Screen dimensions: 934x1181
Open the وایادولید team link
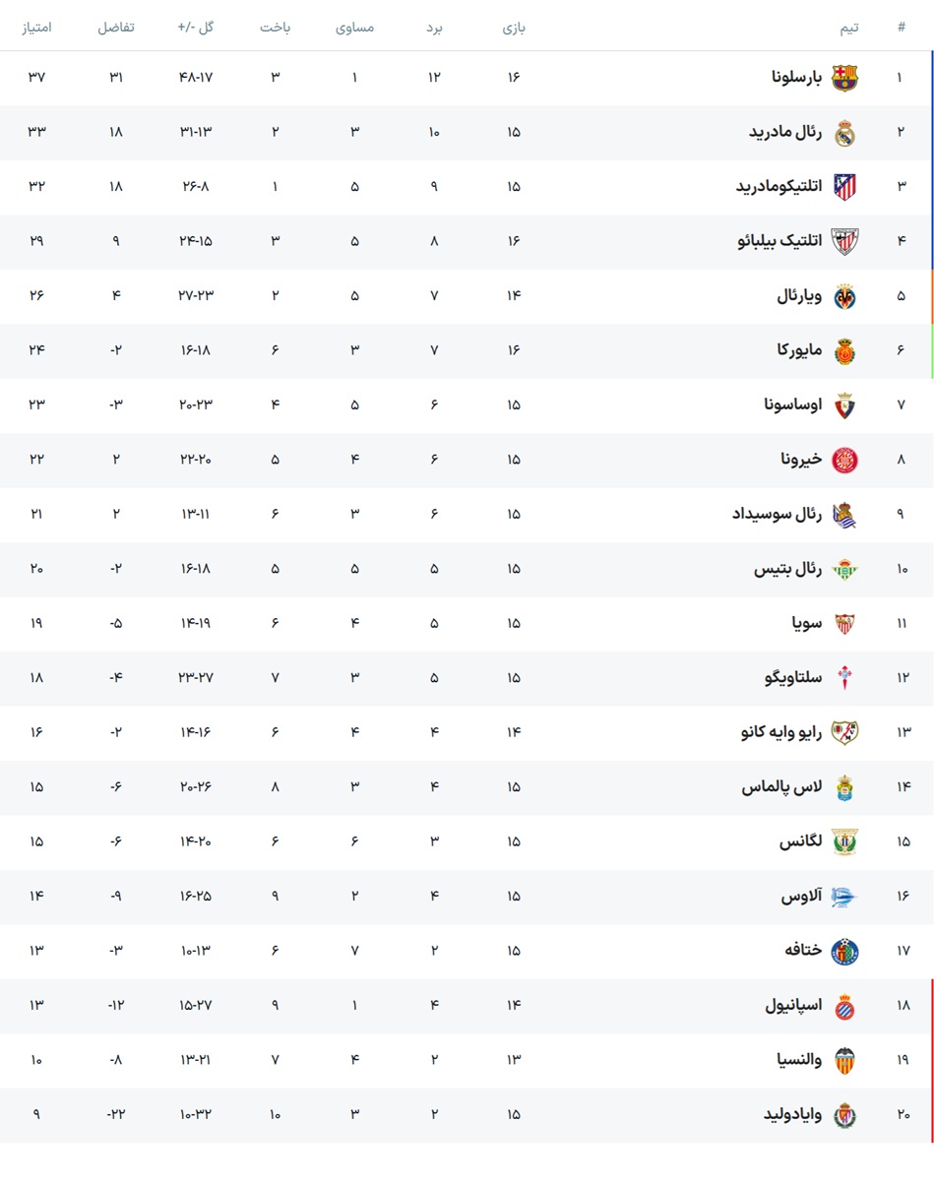pyautogui.click(x=793, y=1114)
